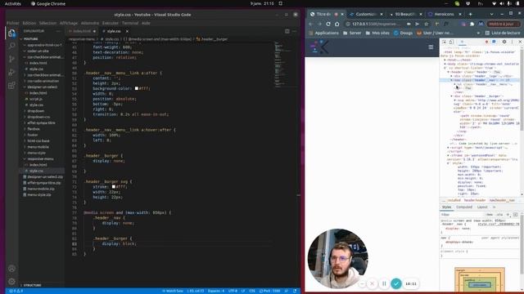The image size is (524, 294).
Task: Cancel the recording with the X button
Action: (372, 283)
